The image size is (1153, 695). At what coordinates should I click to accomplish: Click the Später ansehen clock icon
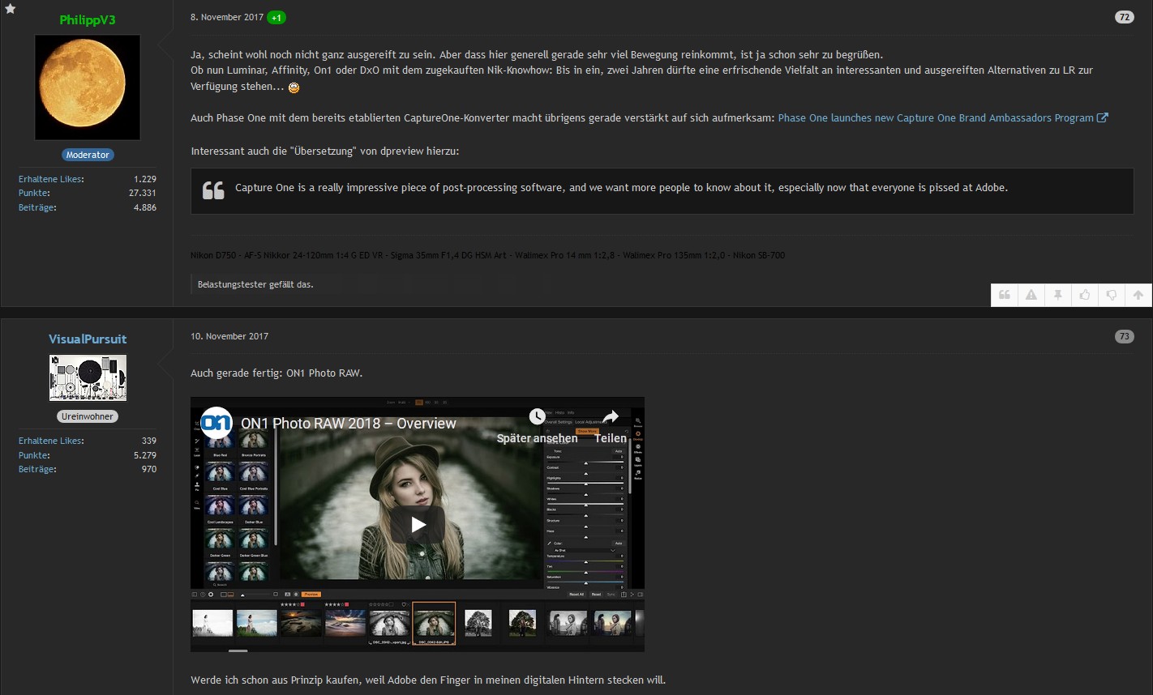click(537, 417)
